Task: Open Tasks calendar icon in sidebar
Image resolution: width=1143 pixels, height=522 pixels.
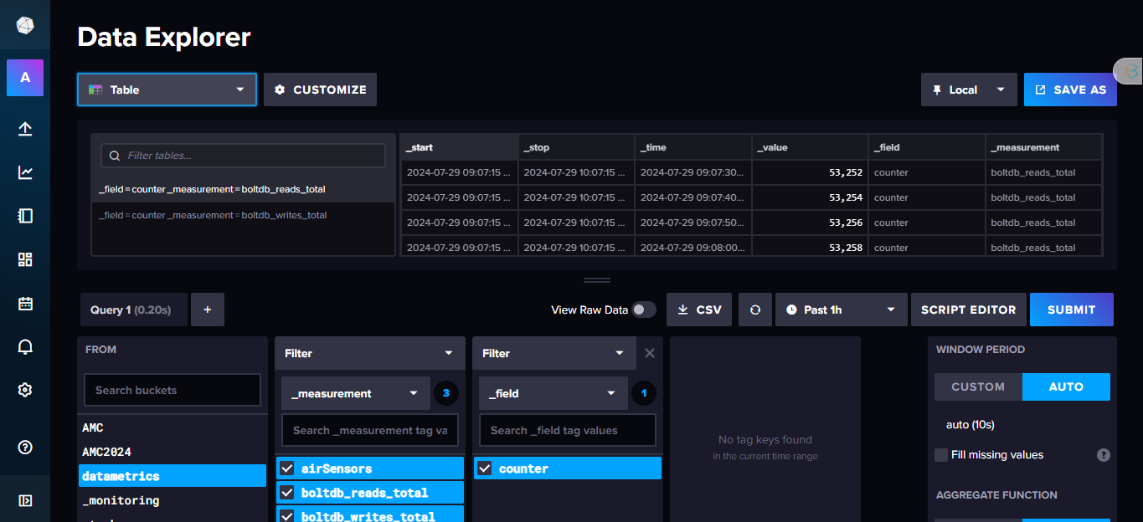Action: [x=25, y=303]
